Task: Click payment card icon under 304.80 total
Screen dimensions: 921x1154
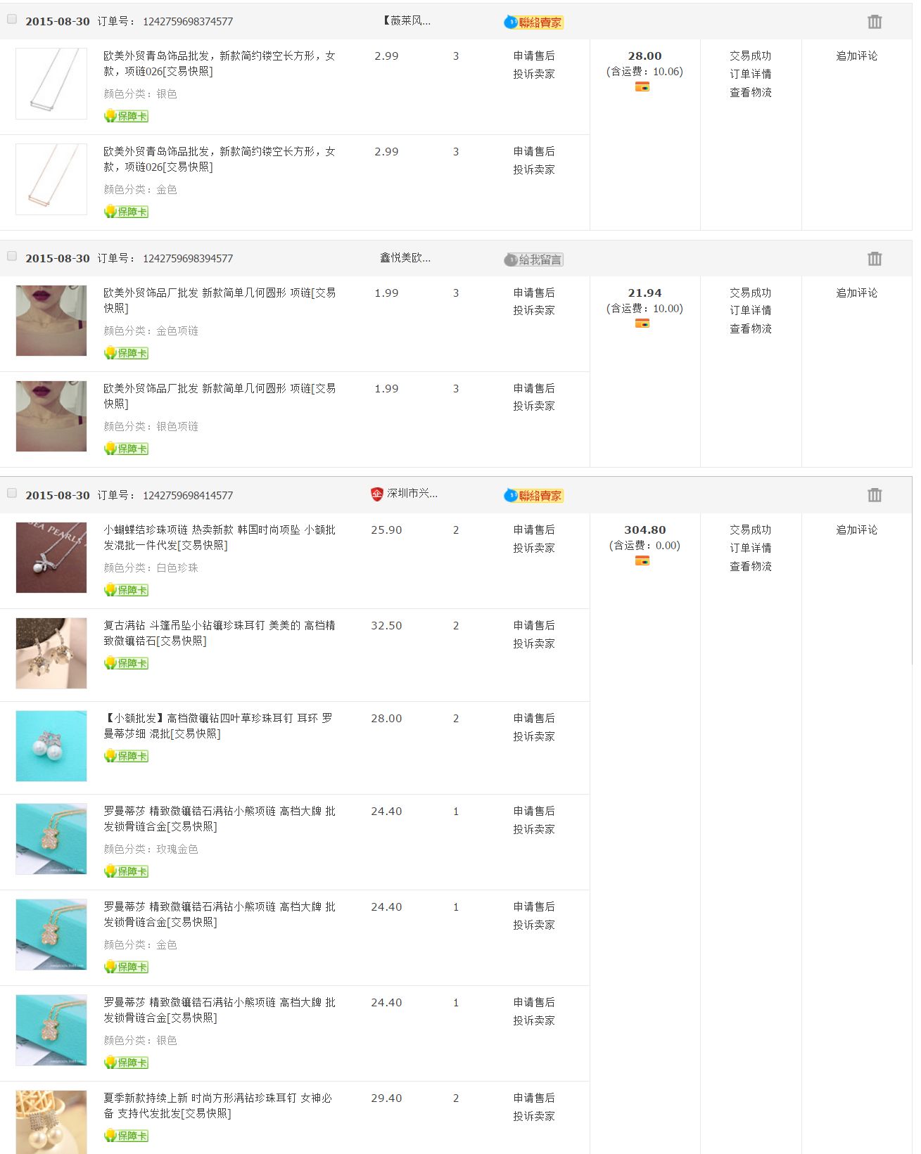Action: pos(642,560)
